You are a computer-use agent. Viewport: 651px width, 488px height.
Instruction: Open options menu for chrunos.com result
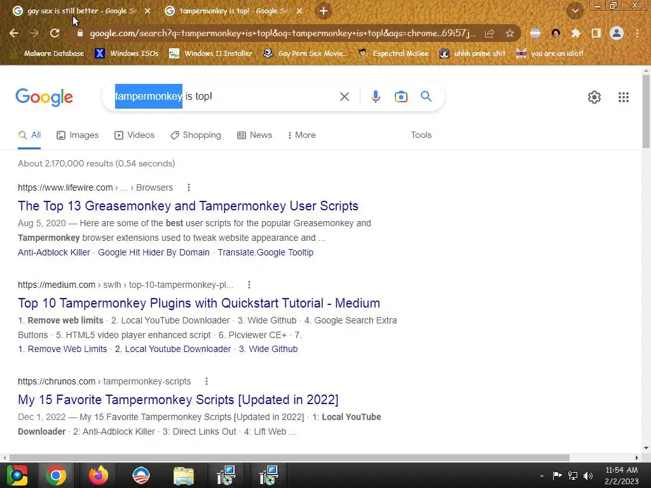[207, 381]
